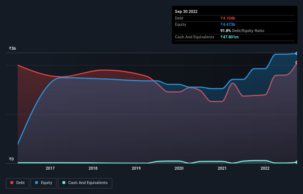Click the ₹5b y-axis label

point(13,48)
